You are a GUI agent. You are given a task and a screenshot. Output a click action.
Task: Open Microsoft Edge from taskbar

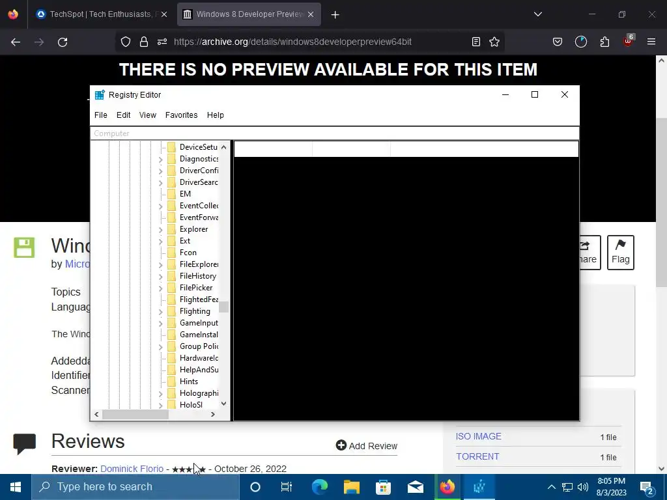[x=319, y=487]
